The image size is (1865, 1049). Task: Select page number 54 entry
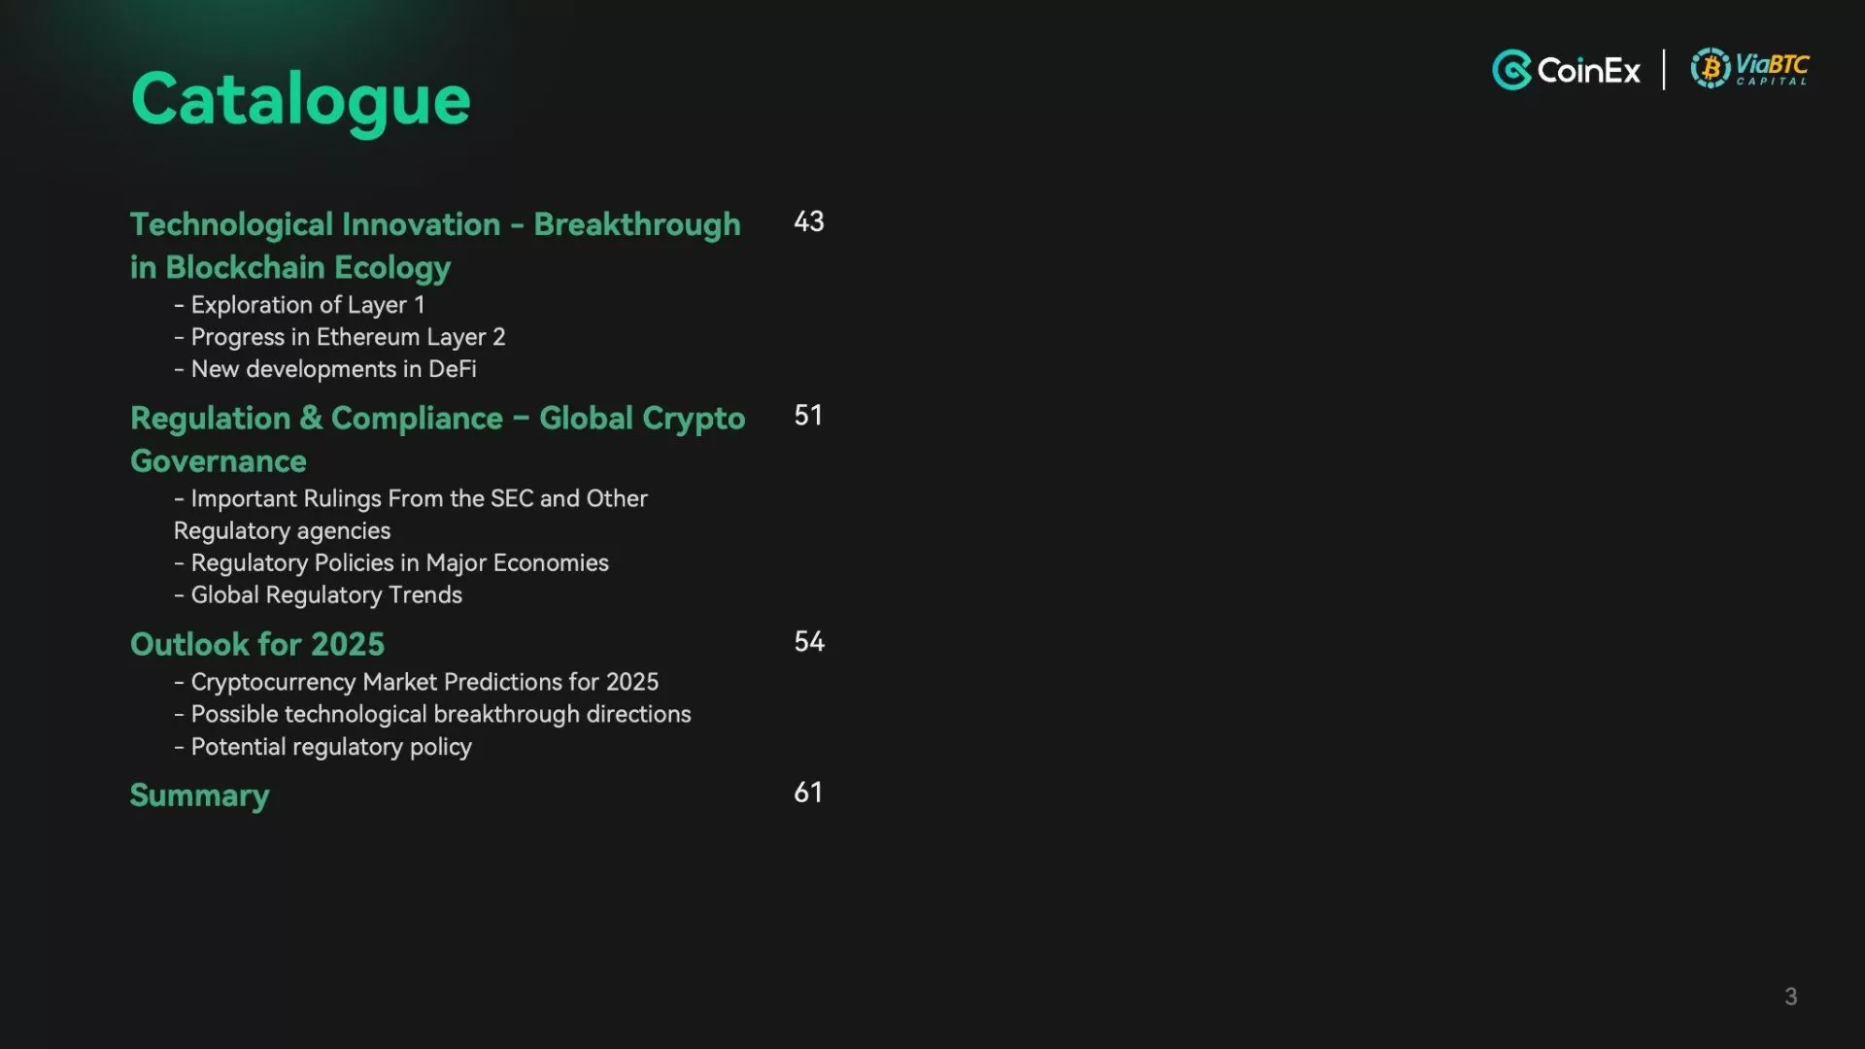click(x=808, y=642)
